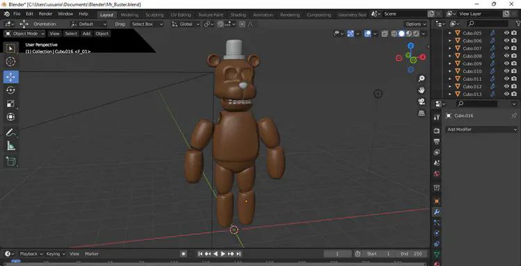Screen dimensions: 521x266
Task: Open the Edit menu
Action: pyautogui.click(x=30, y=15)
